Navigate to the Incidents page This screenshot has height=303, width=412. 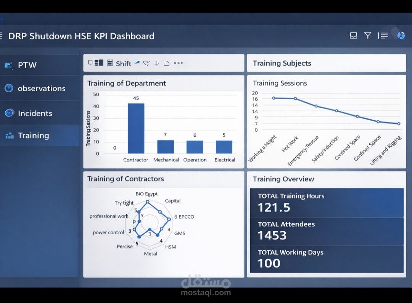39,113
